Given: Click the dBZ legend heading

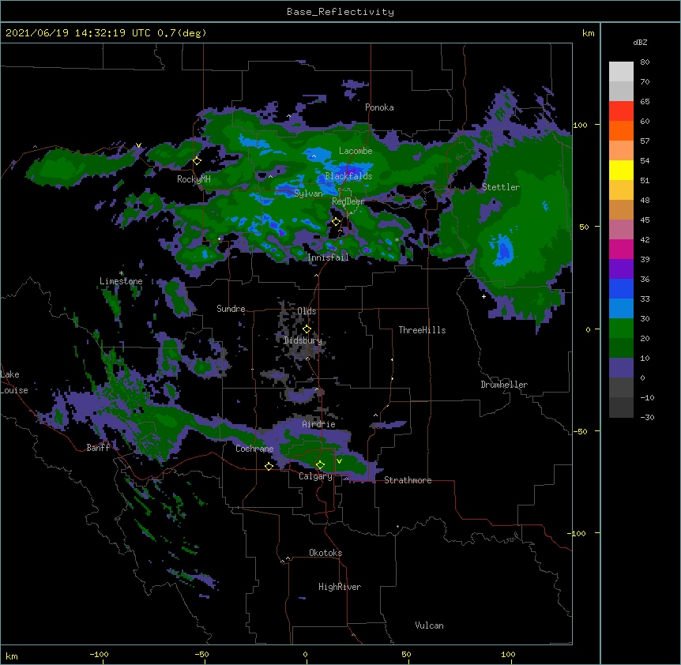Looking at the screenshot, I should click(x=640, y=43).
